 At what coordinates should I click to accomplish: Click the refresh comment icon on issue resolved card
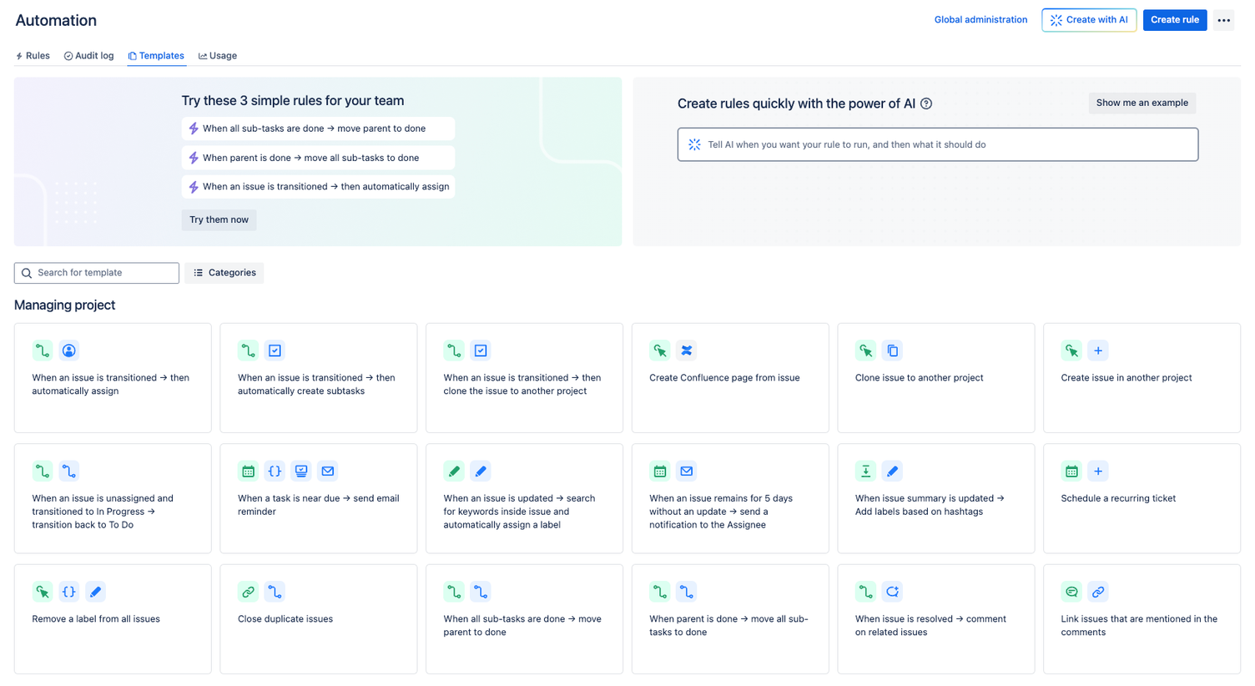click(x=892, y=592)
